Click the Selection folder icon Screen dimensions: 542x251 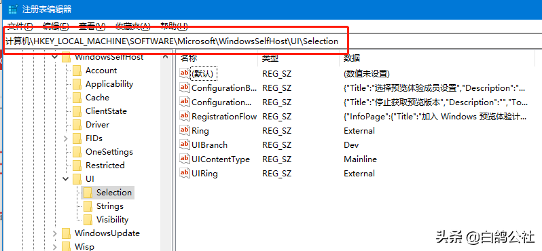coord(88,193)
